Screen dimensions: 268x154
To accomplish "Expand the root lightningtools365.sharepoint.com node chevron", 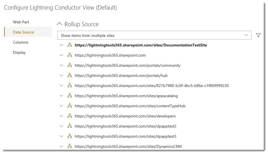I will 61,55.
